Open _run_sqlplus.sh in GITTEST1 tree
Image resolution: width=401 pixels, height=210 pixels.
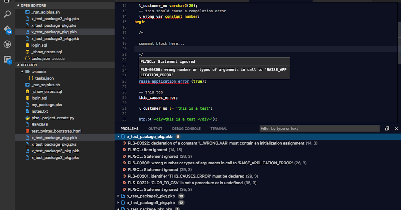64,85
